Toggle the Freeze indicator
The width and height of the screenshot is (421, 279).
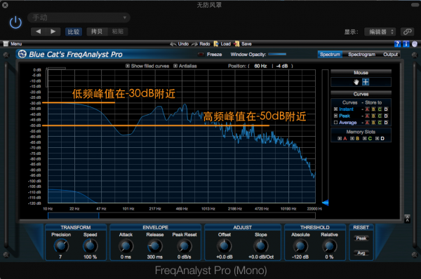pos(201,55)
